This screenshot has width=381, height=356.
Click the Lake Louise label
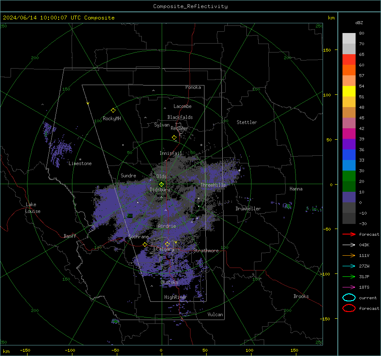click(33, 208)
